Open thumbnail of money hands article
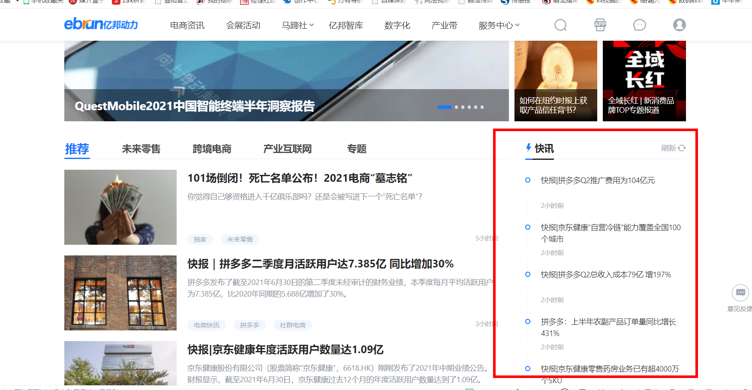752x390 pixels. point(120,207)
